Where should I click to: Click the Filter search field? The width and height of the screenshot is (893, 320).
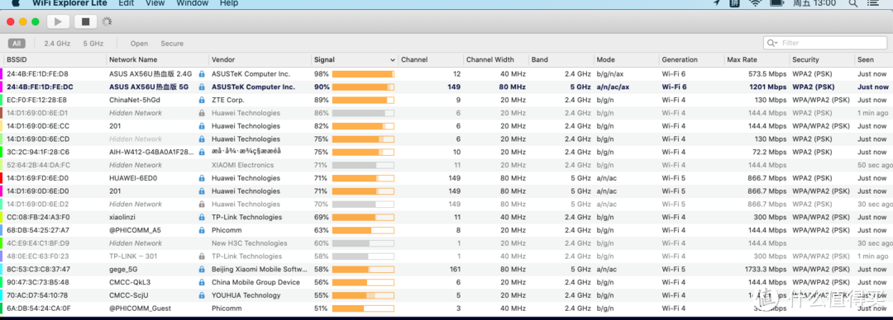[826, 43]
